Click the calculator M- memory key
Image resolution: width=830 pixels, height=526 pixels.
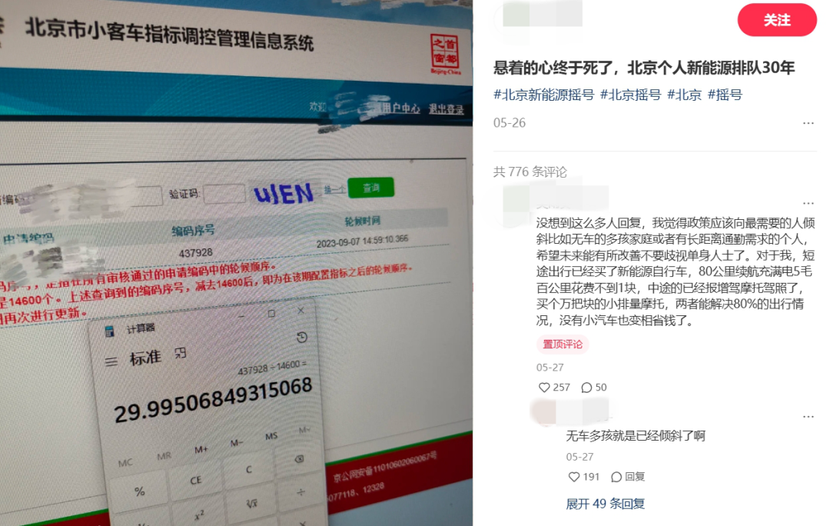[236, 443]
